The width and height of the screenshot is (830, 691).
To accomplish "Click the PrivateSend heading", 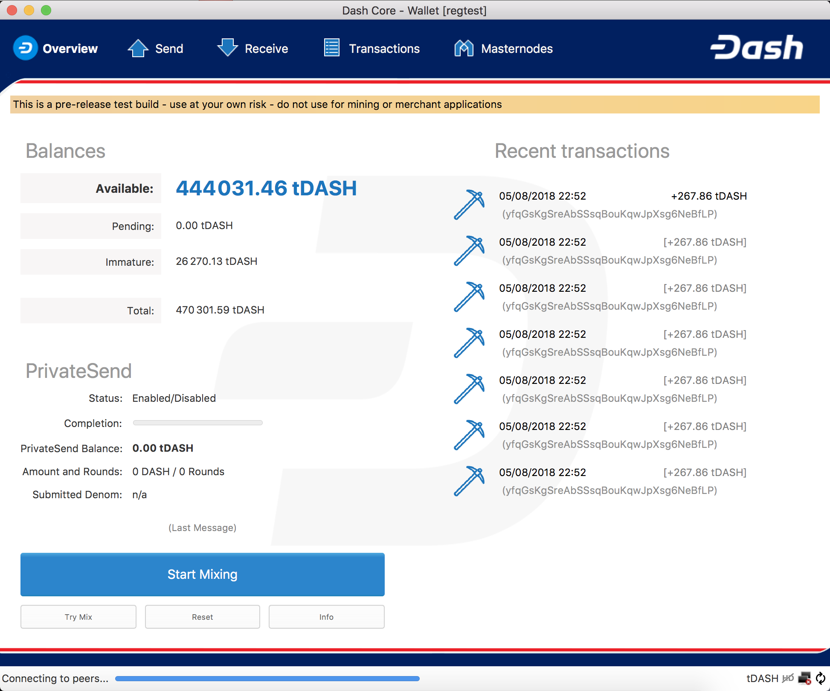I will pos(79,371).
